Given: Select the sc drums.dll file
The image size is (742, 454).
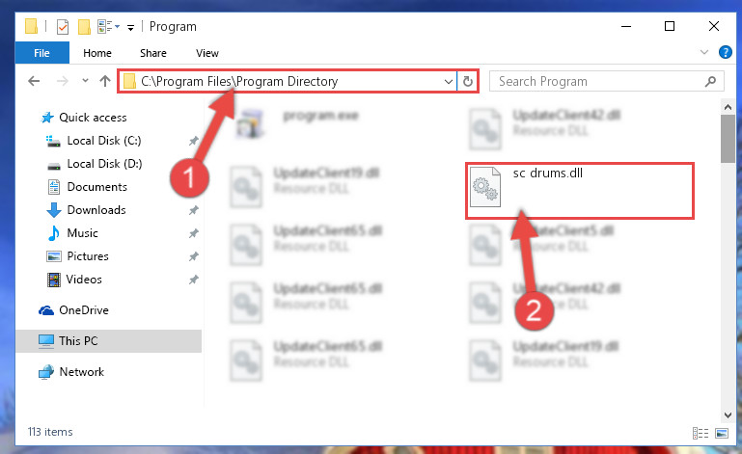Looking at the screenshot, I should 580,191.
